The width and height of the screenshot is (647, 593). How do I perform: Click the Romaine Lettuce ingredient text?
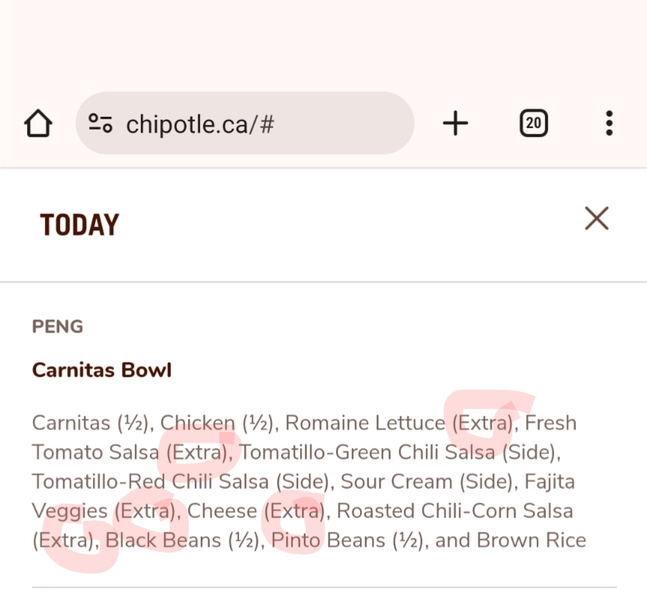365,423
